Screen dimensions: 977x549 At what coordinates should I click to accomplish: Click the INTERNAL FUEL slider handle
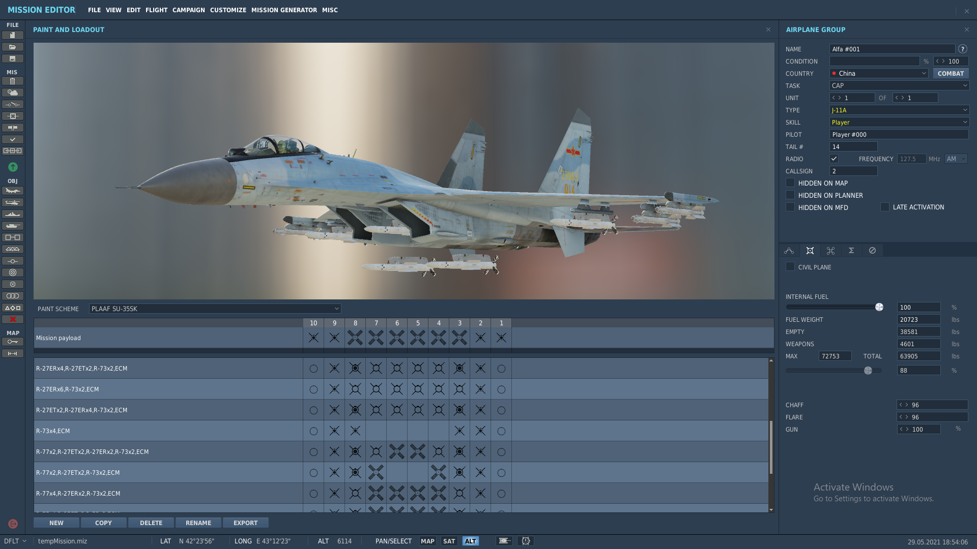pyautogui.click(x=879, y=307)
